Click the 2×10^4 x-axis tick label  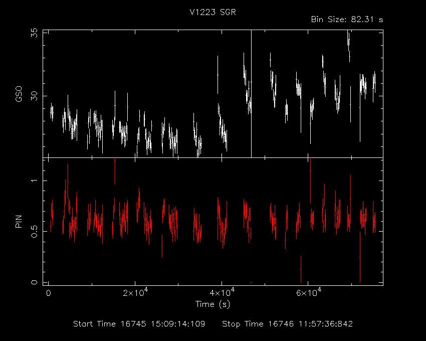coord(135,292)
